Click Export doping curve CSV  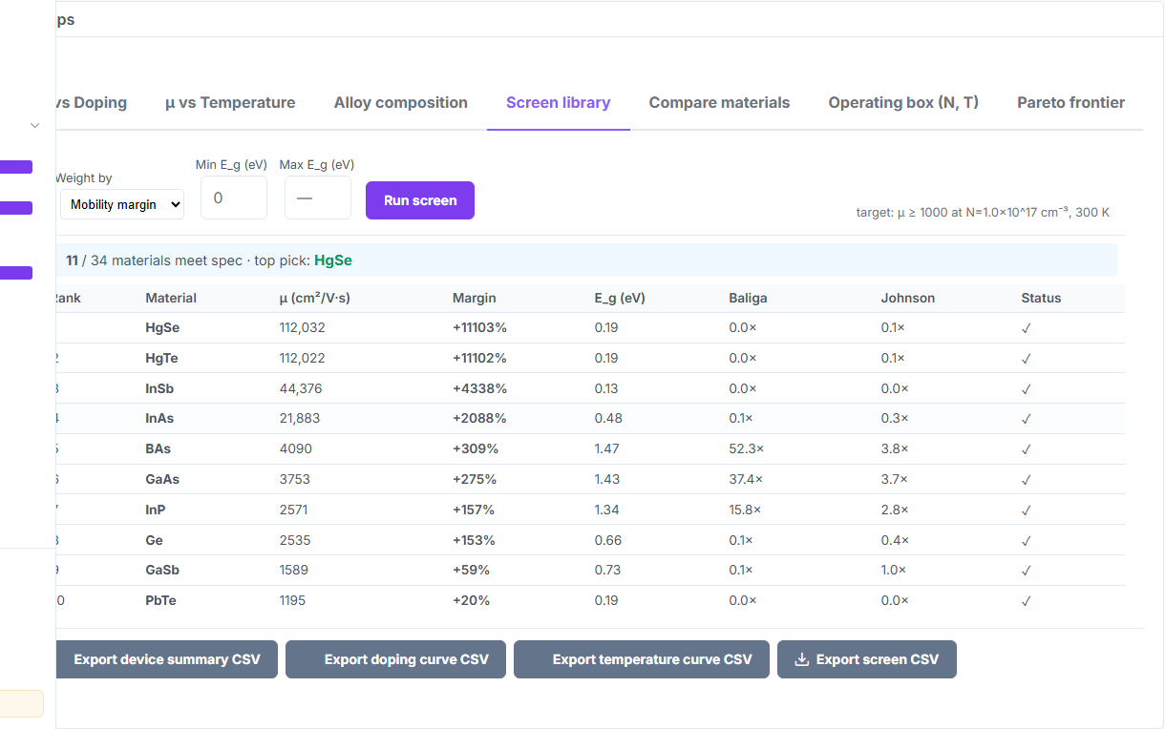[x=395, y=659]
